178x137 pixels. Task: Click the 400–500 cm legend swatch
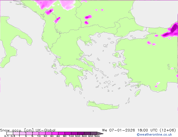tap(94, 133)
